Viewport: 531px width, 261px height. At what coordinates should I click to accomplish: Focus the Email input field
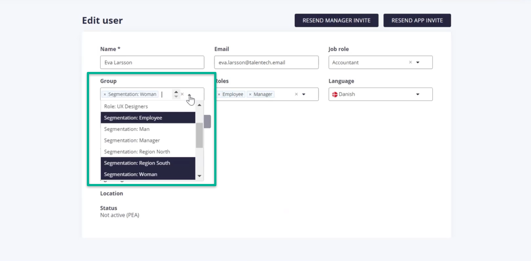point(266,62)
